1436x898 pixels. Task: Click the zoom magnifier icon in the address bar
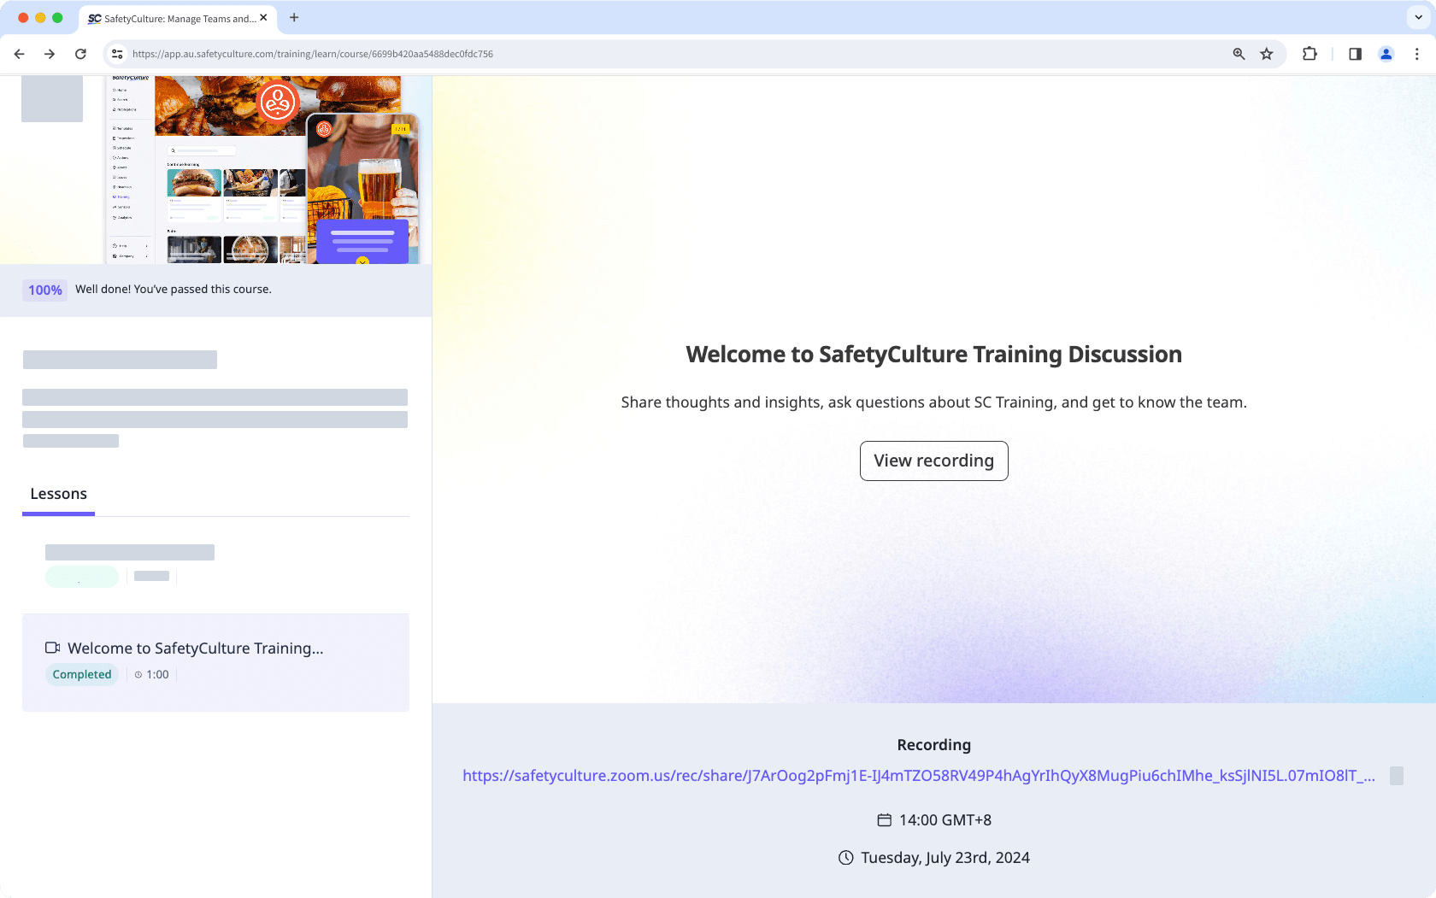point(1238,53)
